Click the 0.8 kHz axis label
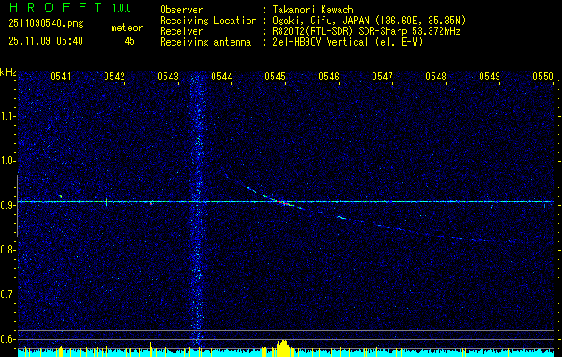Viewport: 562px width, 357px height. coord(7,250)
